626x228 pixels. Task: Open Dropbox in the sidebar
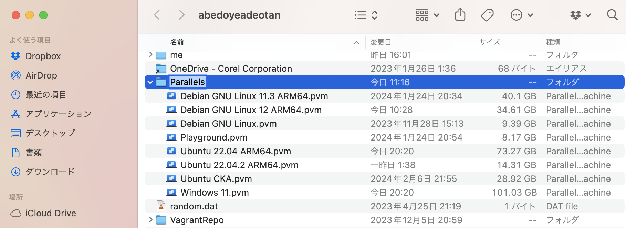click(43, 56)
